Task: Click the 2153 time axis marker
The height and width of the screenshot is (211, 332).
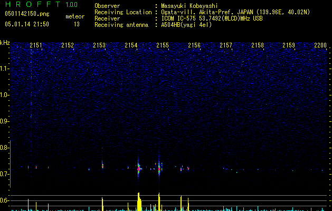Action: pos(99,45)
